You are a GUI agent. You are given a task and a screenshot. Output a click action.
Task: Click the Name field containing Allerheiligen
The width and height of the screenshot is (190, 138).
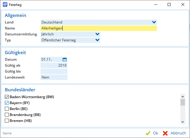point(98,28)
